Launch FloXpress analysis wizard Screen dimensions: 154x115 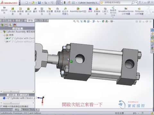(139, 11)
